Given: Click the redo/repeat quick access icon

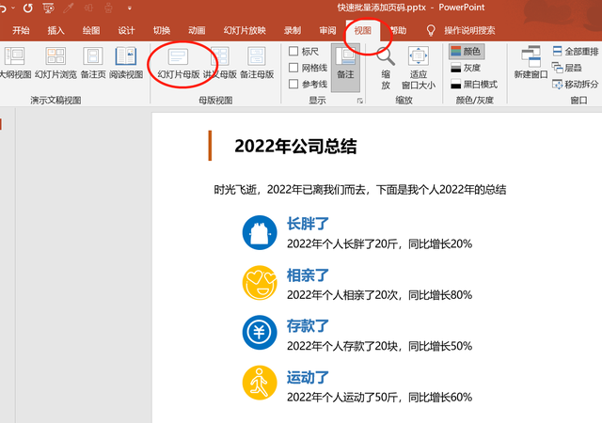Looking at the screenshot, I should point(27,8).
